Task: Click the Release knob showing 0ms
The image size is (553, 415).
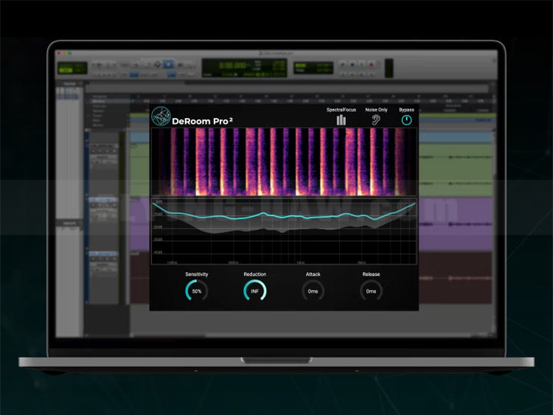Action: point(371,291)
